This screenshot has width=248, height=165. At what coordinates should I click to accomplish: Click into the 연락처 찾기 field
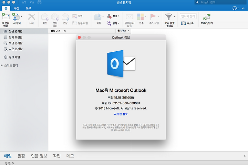click(188, 16)
